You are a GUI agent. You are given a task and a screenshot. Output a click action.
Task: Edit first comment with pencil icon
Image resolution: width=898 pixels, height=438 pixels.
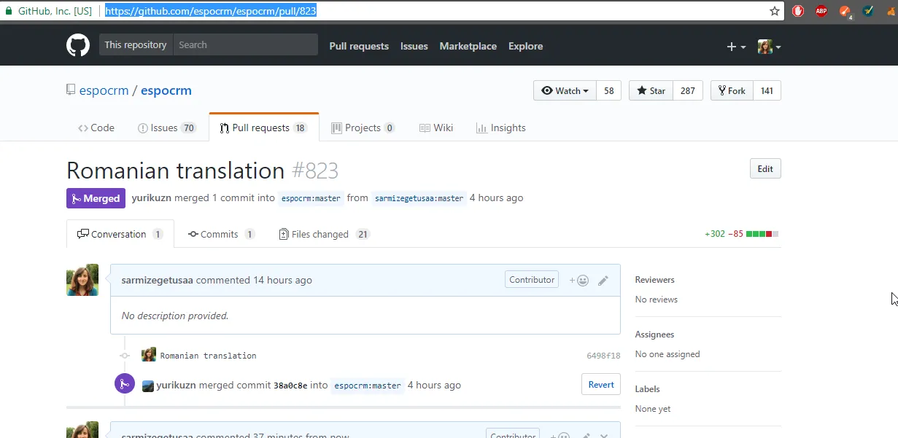603,280
